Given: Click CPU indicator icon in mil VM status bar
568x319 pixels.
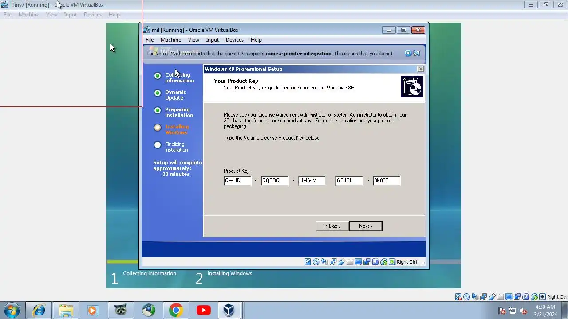Looking at the screenshot, I should [x=375, y=262].
